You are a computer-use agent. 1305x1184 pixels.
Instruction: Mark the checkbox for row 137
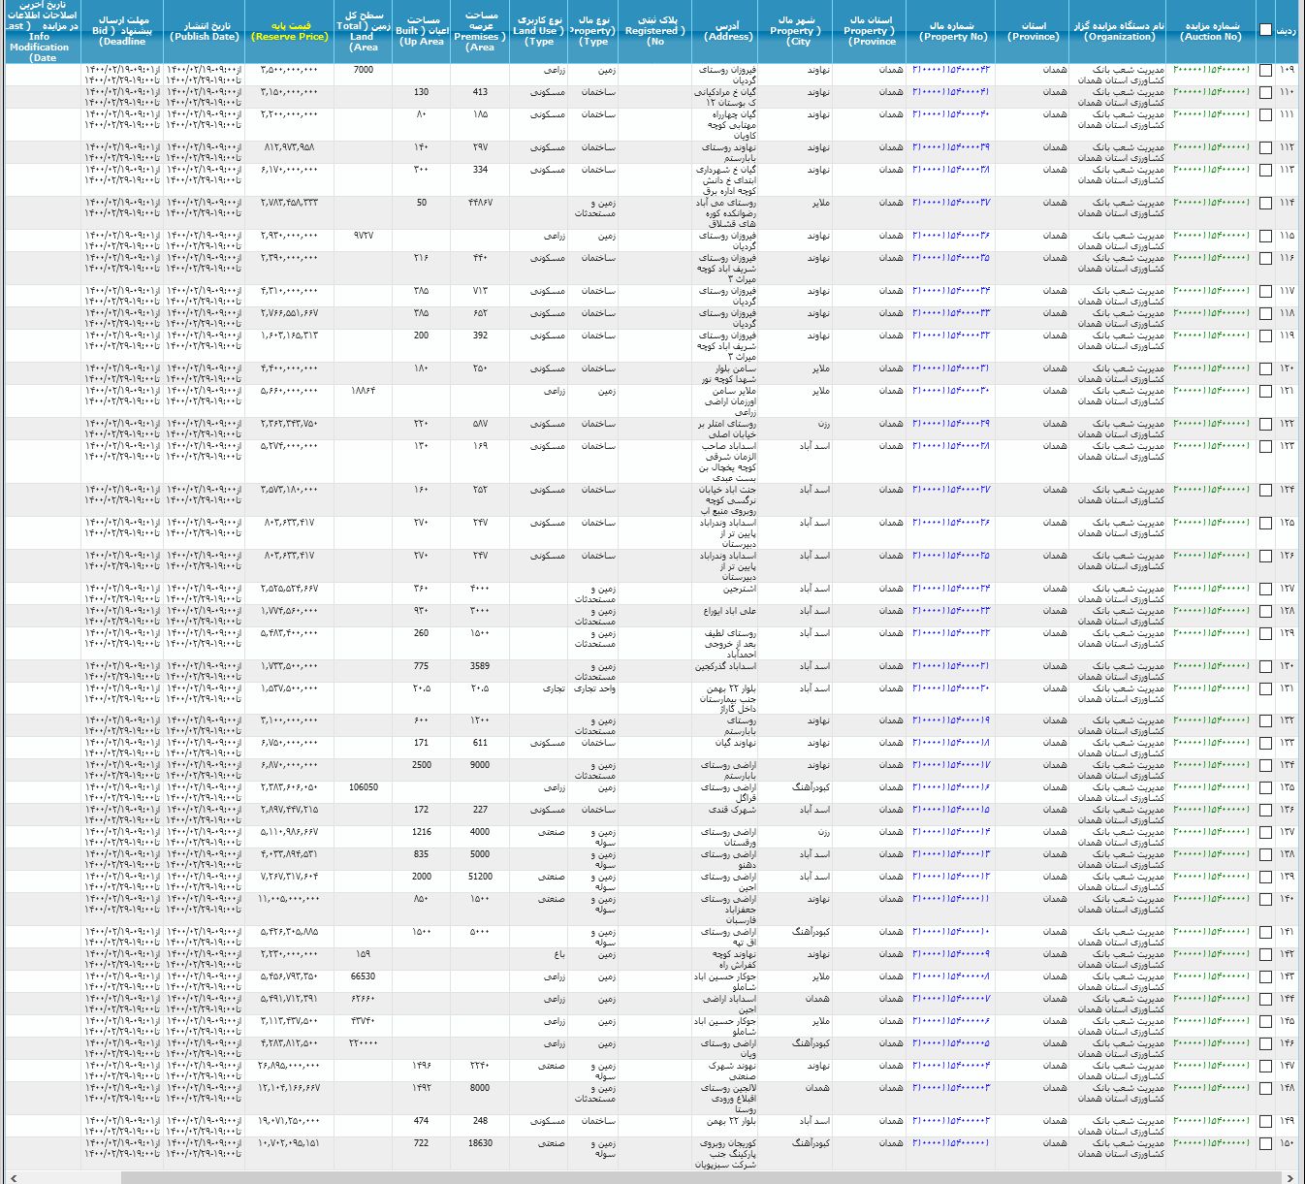coord(1265,833)
